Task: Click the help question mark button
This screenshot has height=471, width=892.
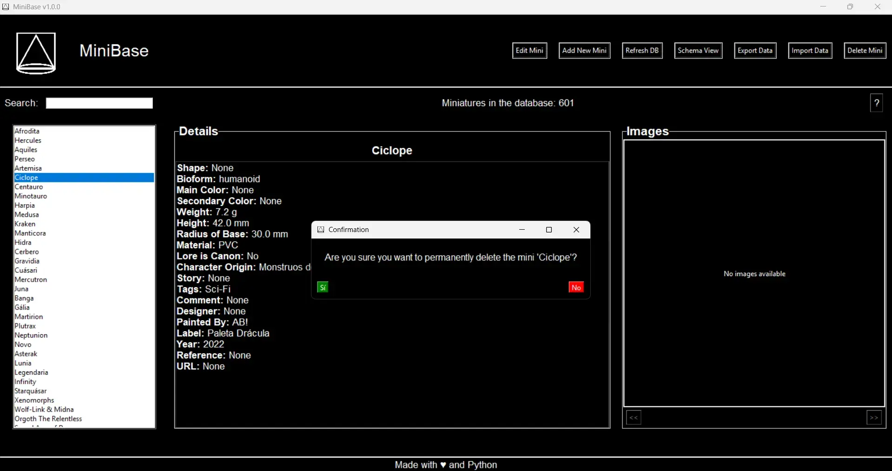Action: 877,103
